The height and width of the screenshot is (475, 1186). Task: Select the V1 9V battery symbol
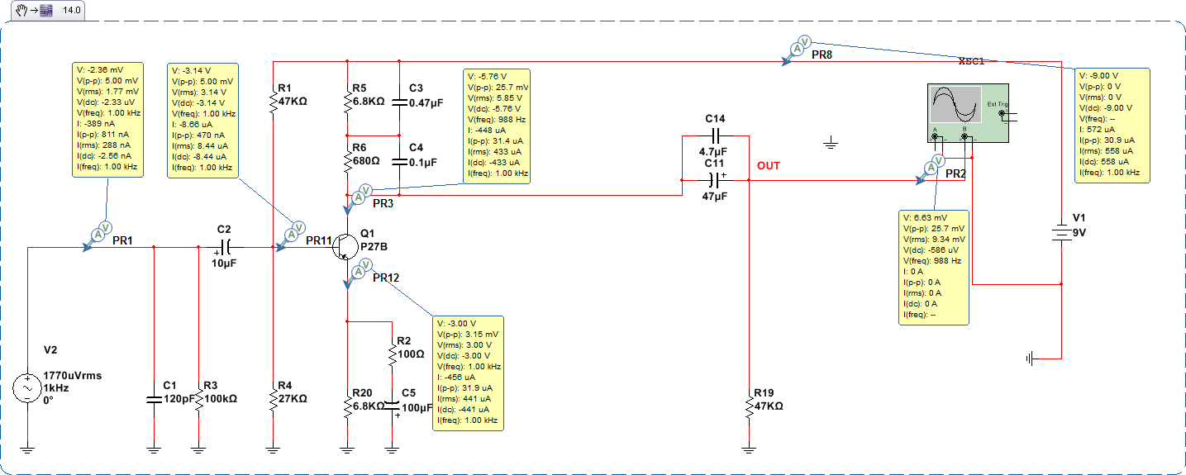point(1060,232)
